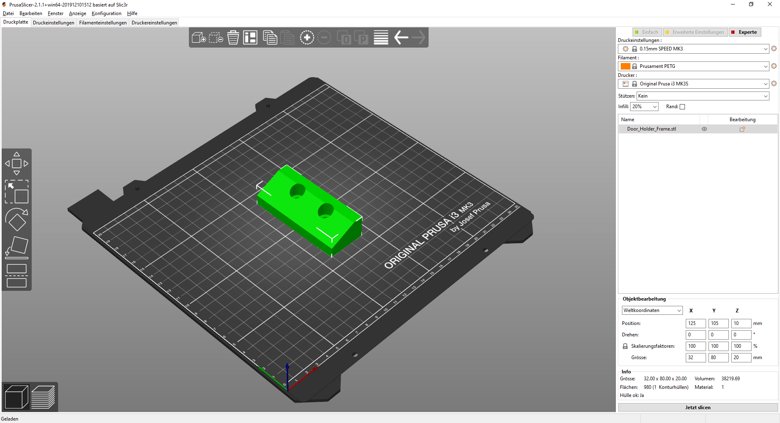The width and height of the screenshot is (780, 423).
Task: Select the Move tool in left toolbar
Action: click(x=17, y=164)
